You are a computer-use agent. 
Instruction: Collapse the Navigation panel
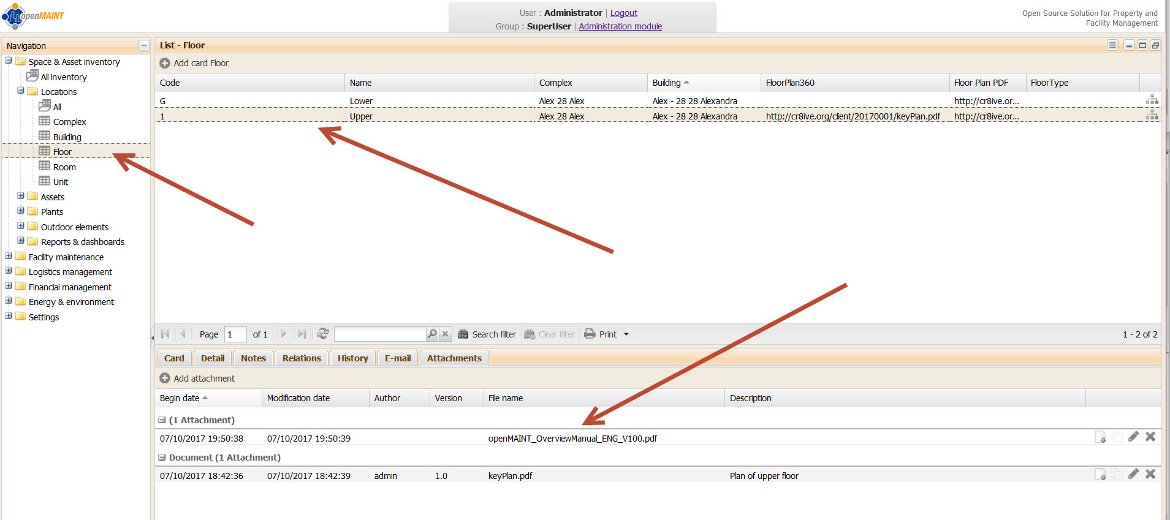click(x=144, y=46)
